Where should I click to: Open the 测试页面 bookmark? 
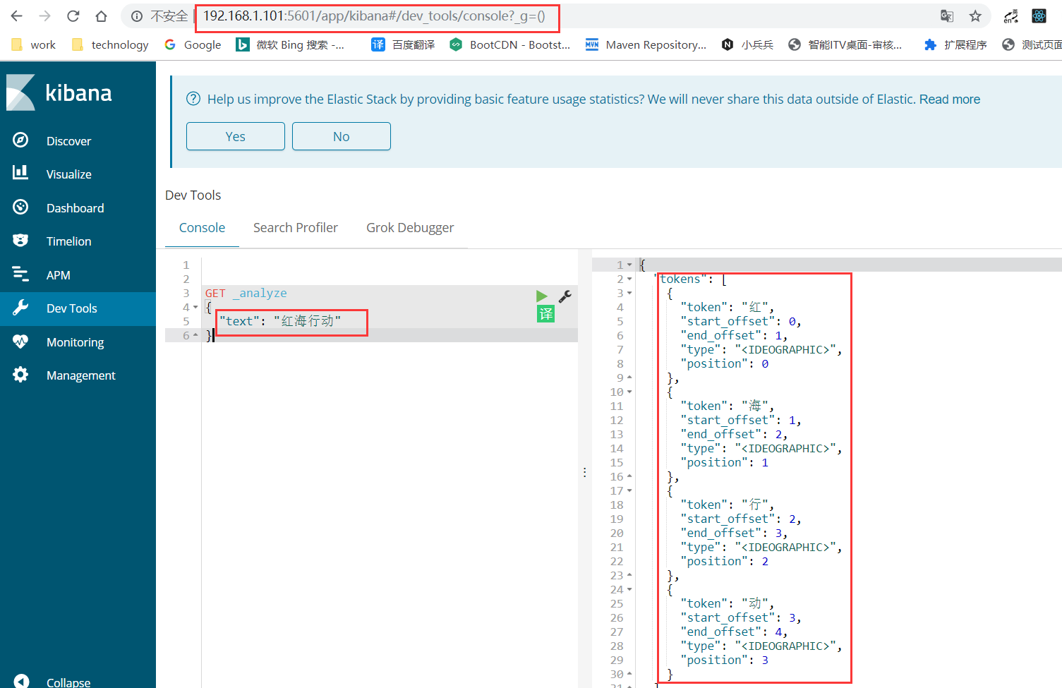click(1032, 44)
